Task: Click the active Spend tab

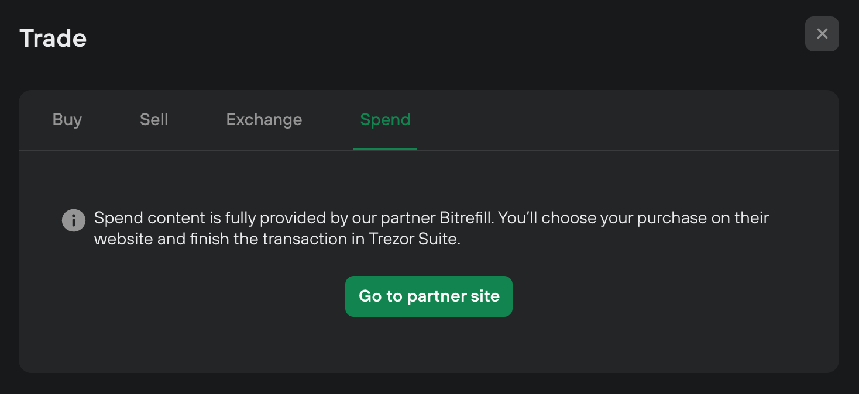Action: (385, 120)
